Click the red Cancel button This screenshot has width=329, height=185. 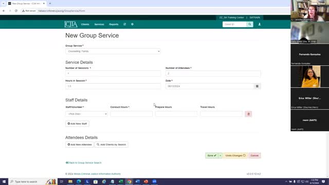[254, 155]
